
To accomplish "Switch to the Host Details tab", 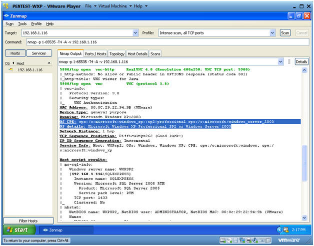I will click(137, 54).
